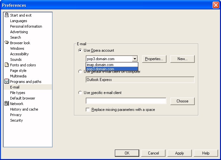Enable Replace missing parameters with a space
The width and height of the screenshot is (221, 160).
(88, 110)
